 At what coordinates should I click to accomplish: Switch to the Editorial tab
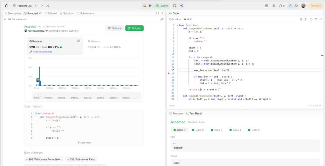[50, 13]
